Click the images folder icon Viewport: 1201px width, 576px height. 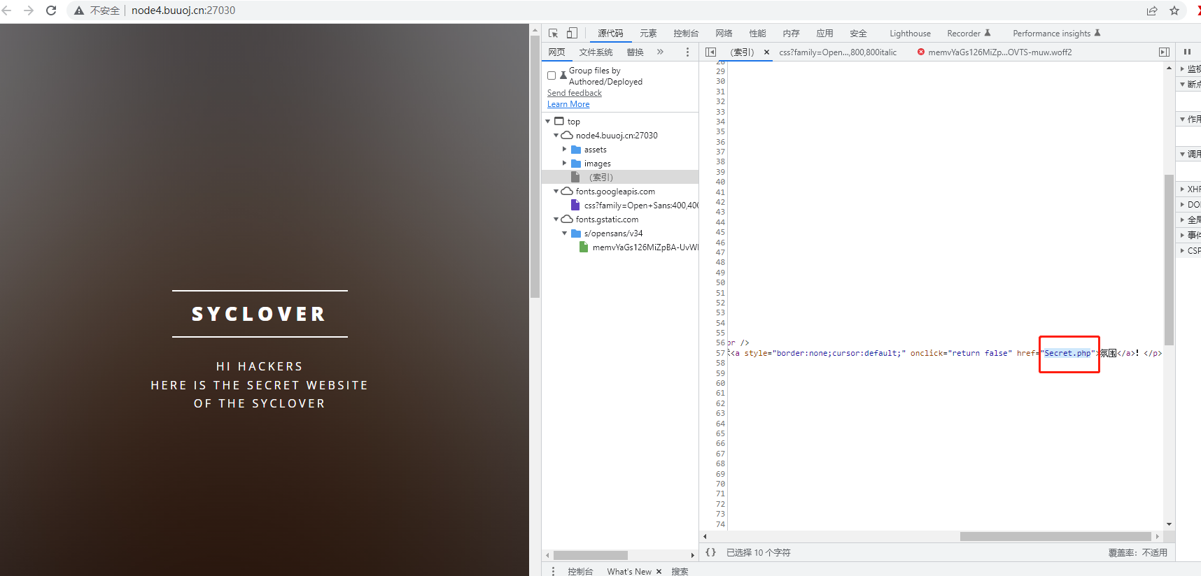[576, 164]
